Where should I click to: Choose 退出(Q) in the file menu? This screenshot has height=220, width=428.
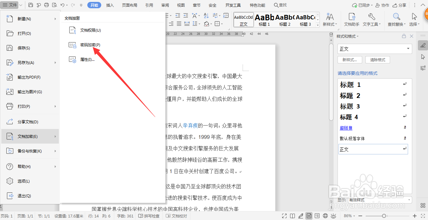click(30, 196)
